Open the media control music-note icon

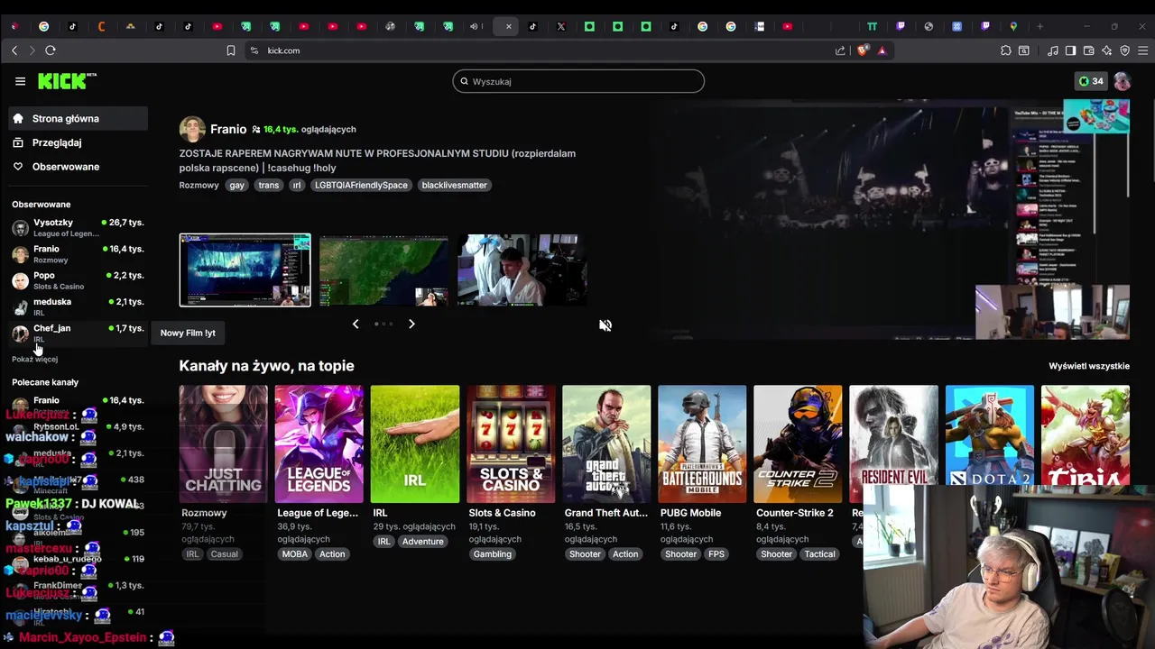pos(1053,50)
